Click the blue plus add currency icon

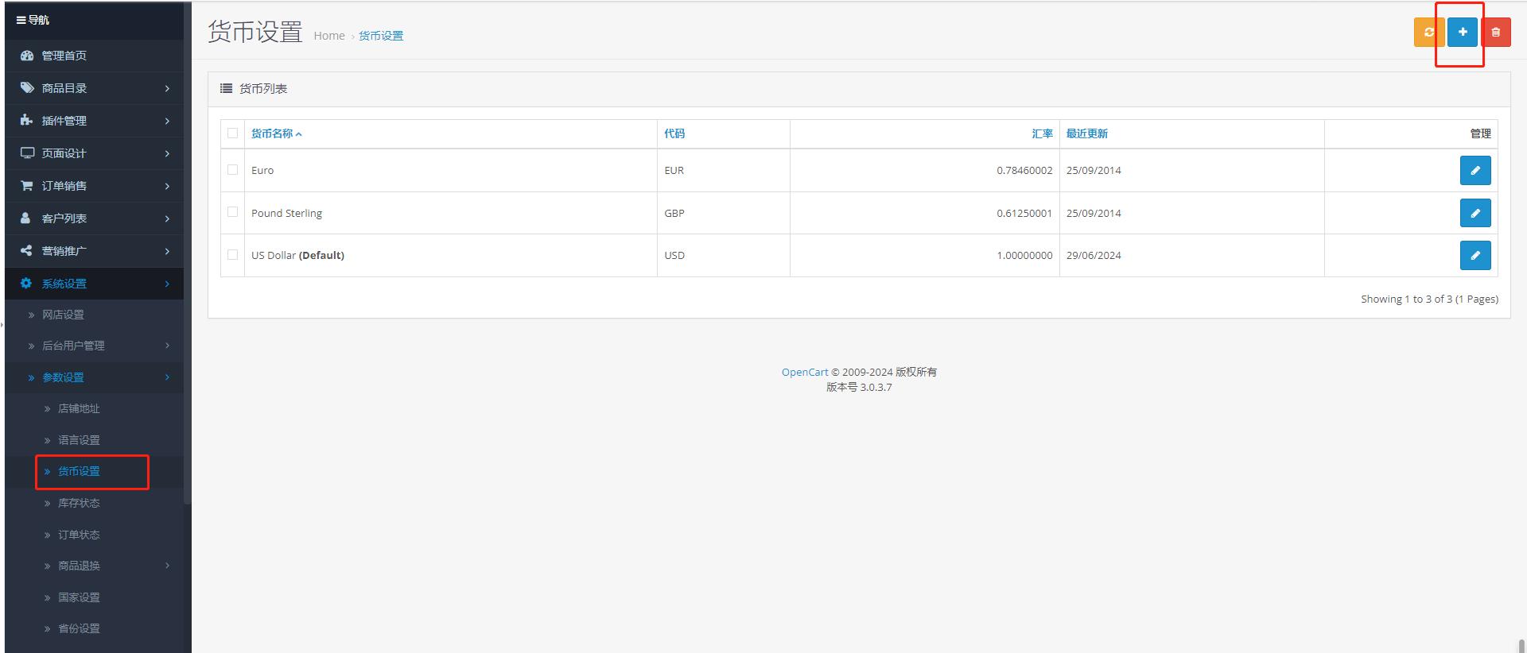pyautogui.click(x=1462, y=33)
